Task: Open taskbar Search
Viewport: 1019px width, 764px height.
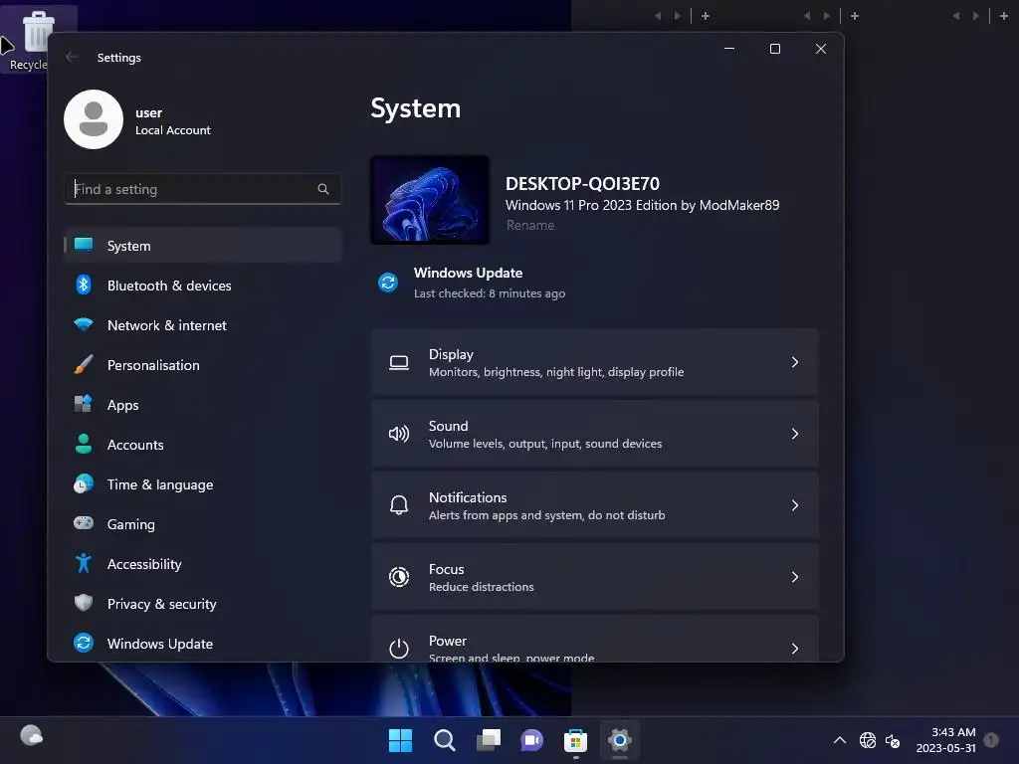Action: point(445,740)
